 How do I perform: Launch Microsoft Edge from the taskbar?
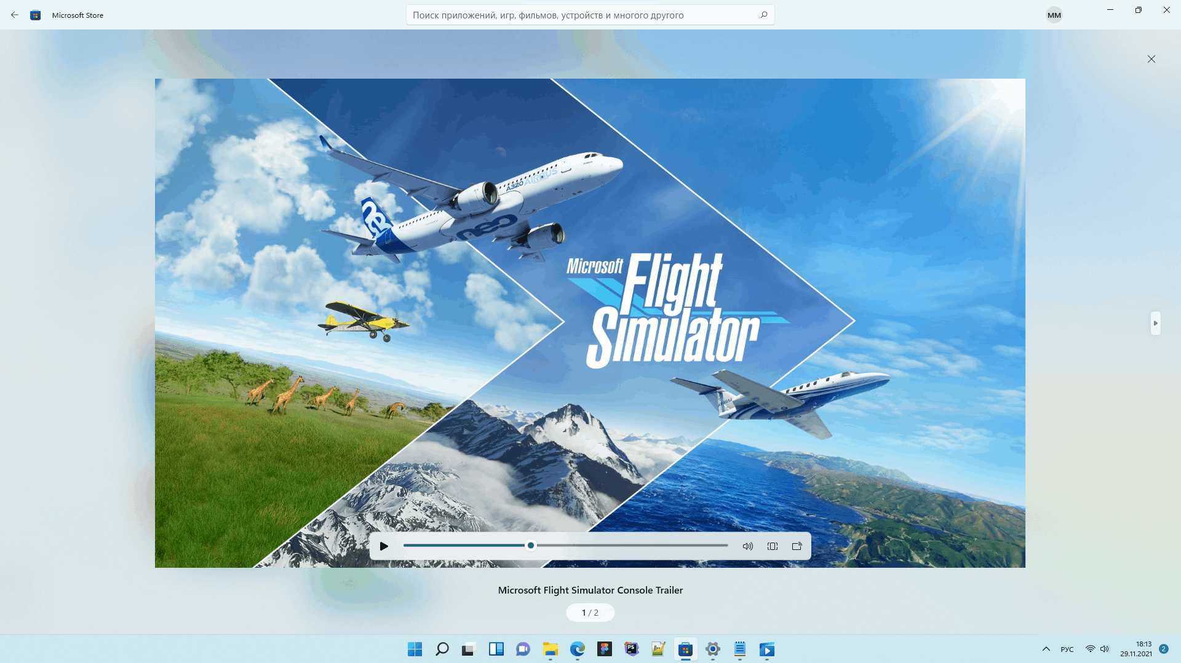click(577, 649)
